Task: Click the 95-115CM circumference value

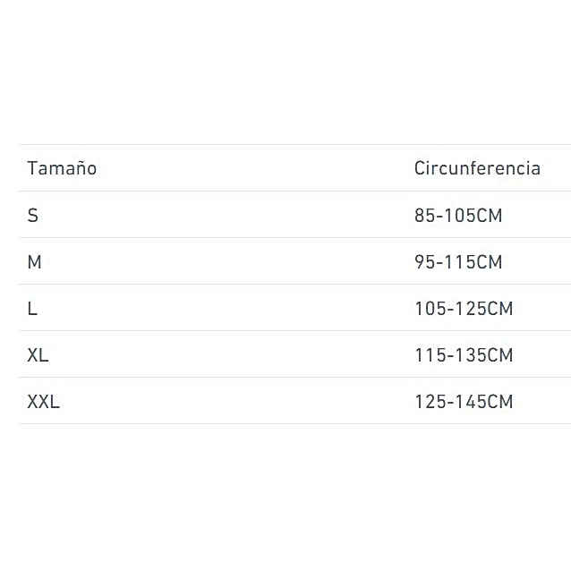Action: (457, 262)
